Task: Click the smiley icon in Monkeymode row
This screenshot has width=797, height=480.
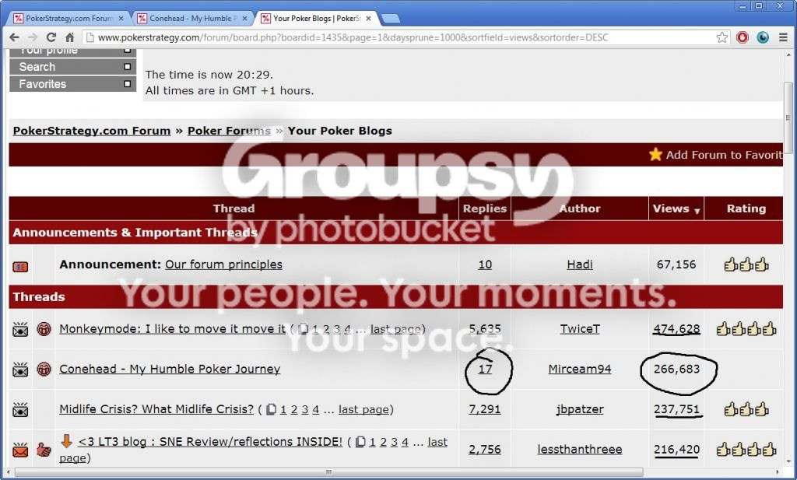Action: click(44, 329)
